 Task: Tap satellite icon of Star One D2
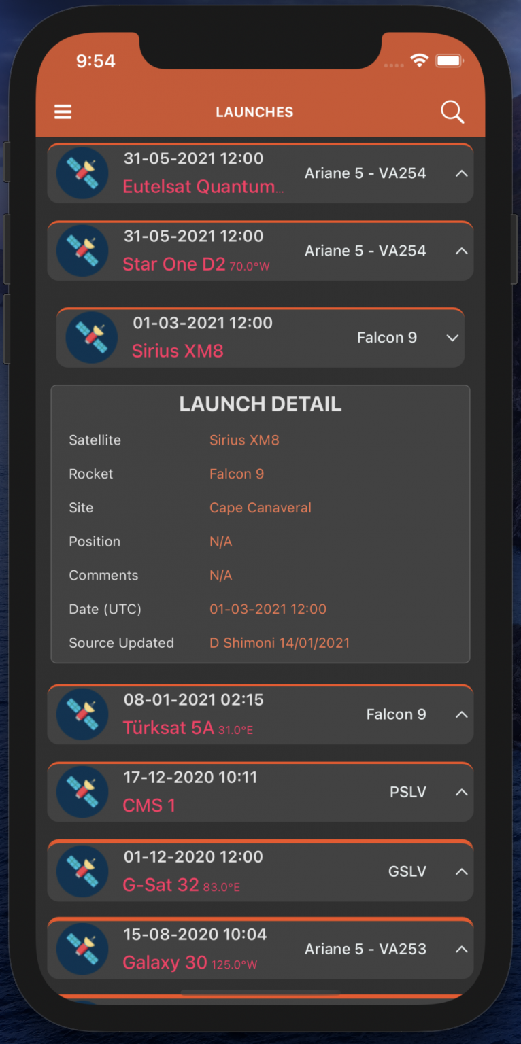click(82, 250)
